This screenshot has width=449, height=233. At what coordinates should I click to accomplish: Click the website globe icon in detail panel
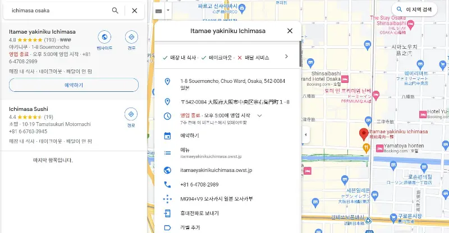(167, 170)
